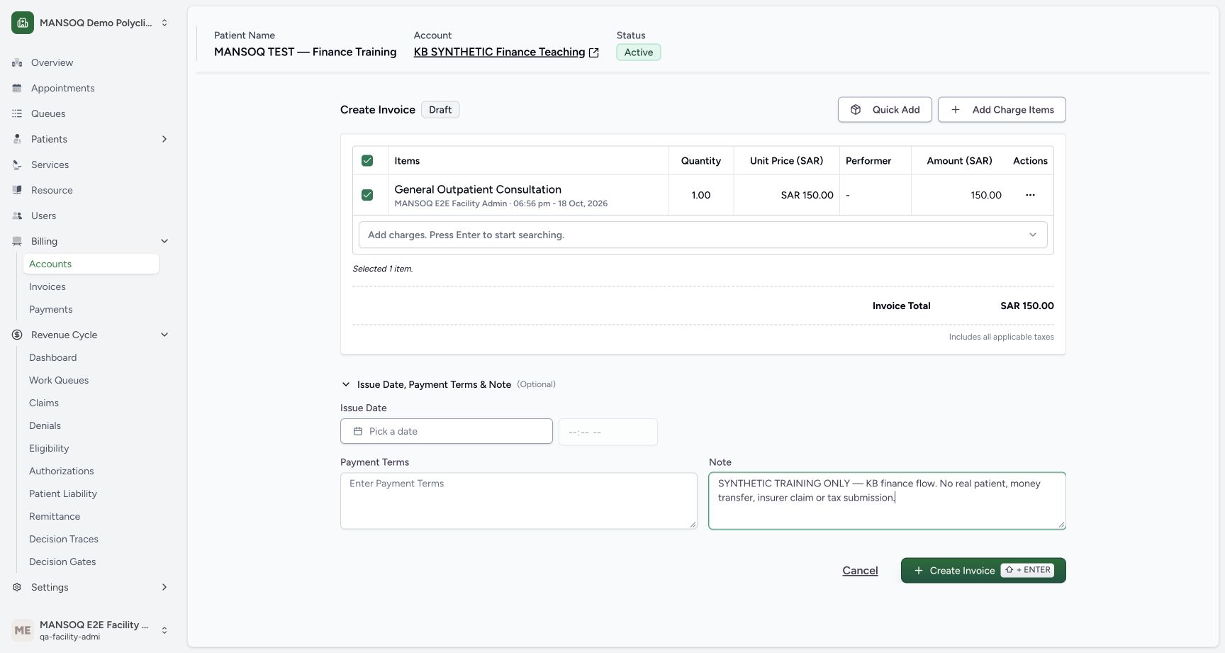Open the Claims page
Screen dimensions: 1225x653
coord(44,403)
